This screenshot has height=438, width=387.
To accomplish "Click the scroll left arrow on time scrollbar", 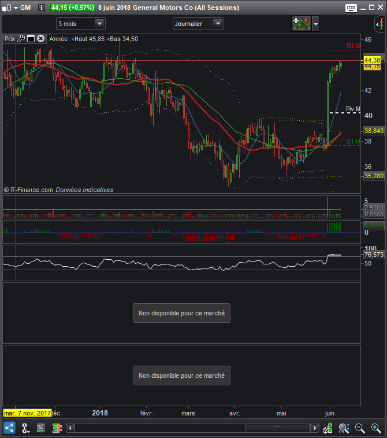I will (x=70, y=428).
